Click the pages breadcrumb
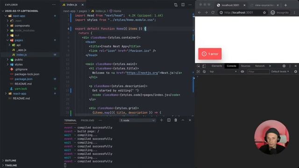The width and height of the screenshot is (299, 168). pyautogui.click(x=83, y=11)
